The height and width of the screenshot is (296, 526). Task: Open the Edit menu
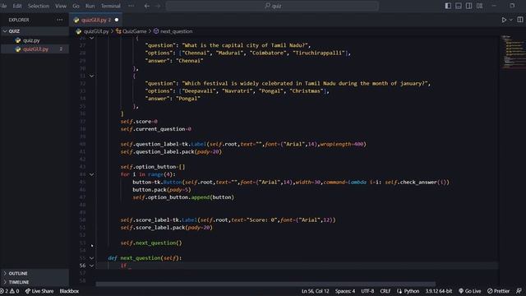[17, 6]
